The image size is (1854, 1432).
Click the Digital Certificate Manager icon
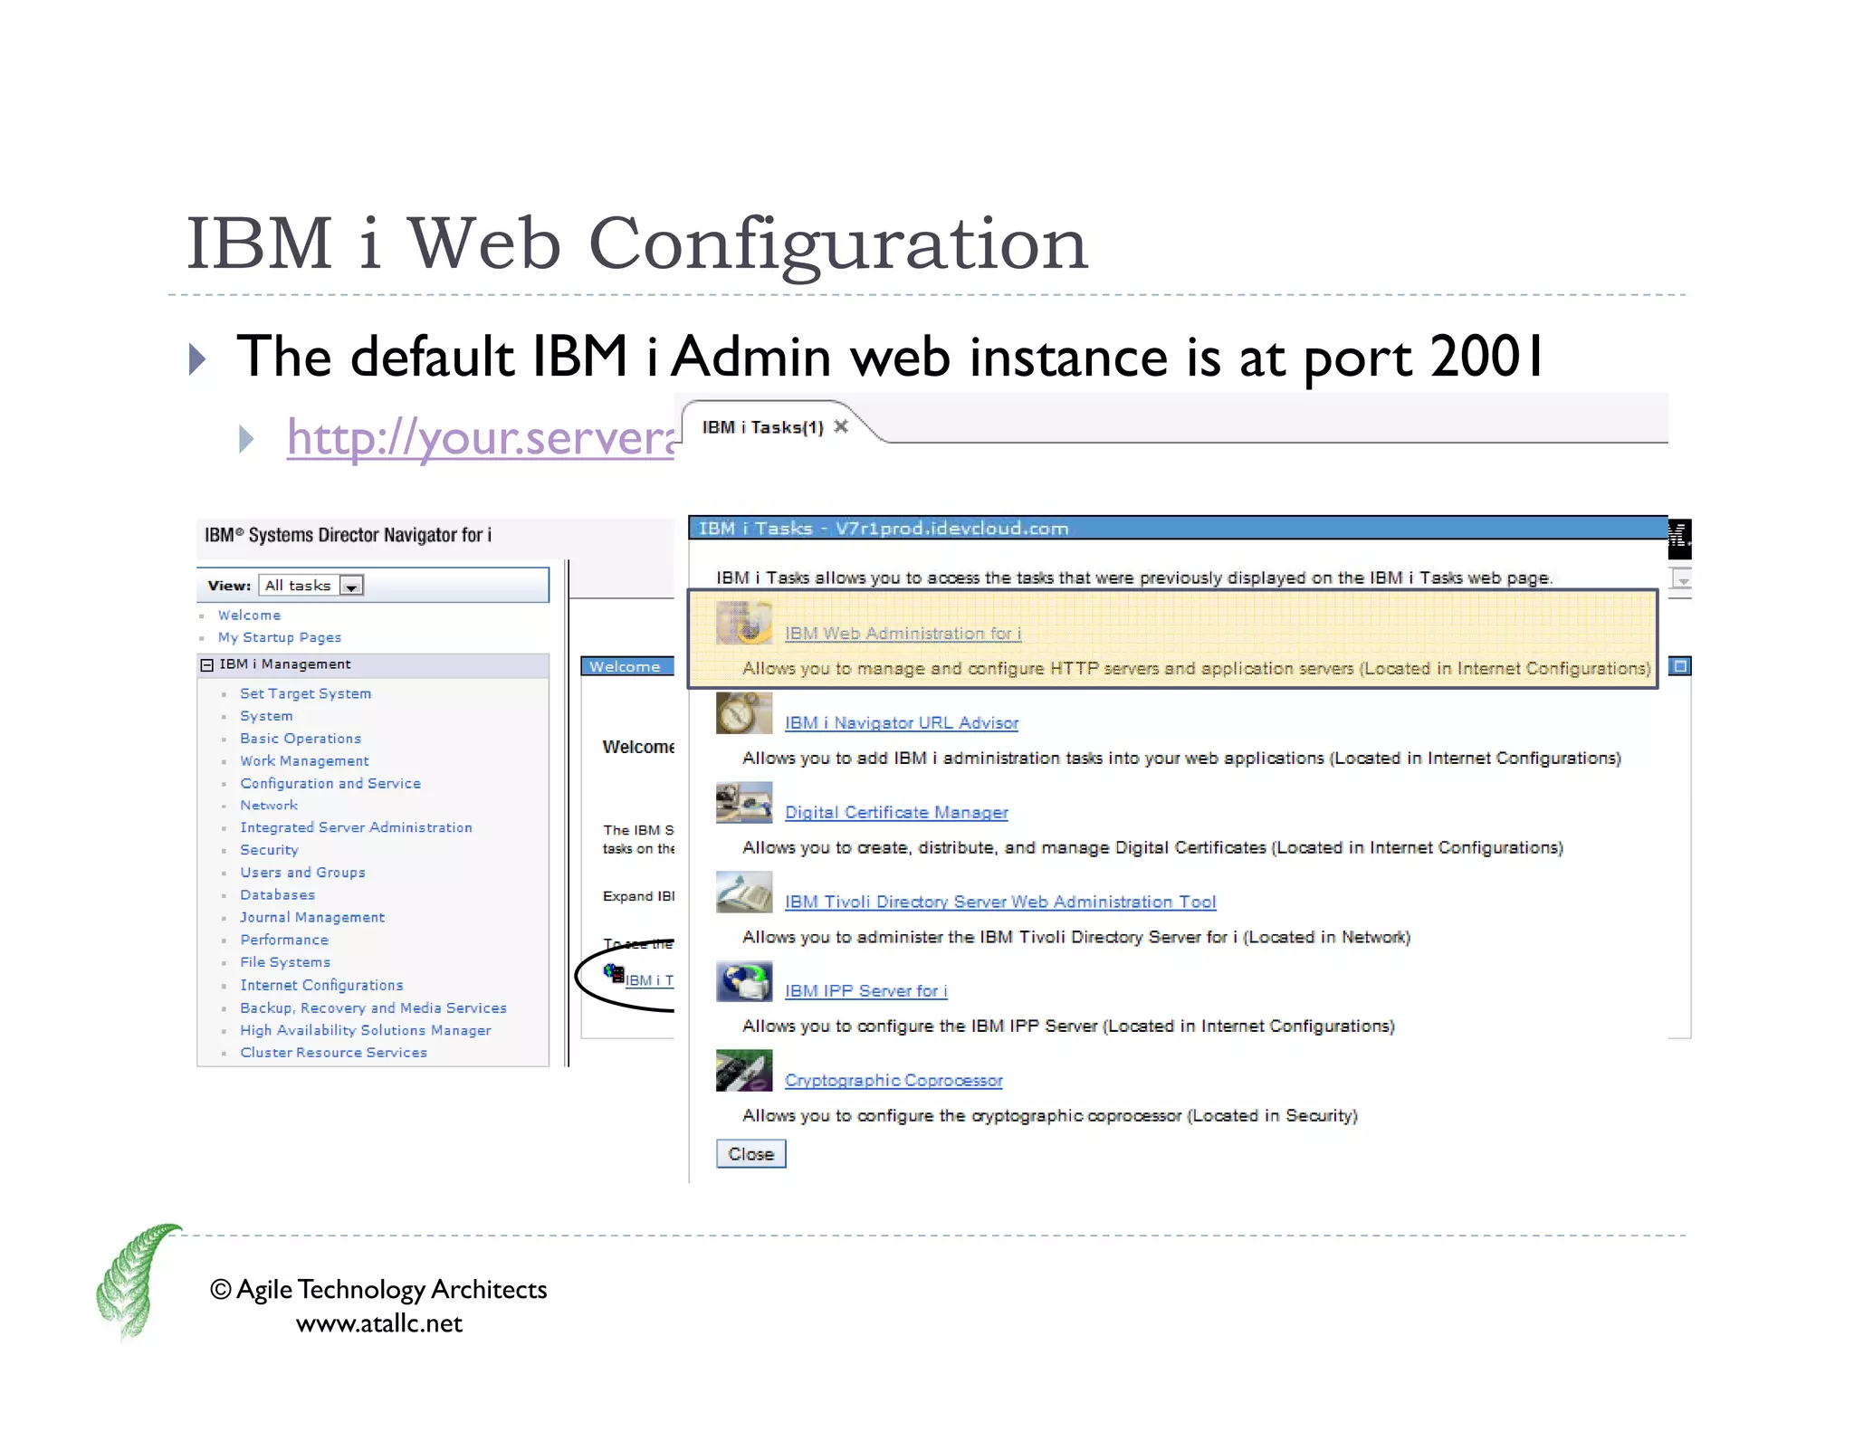pos(743,803)
